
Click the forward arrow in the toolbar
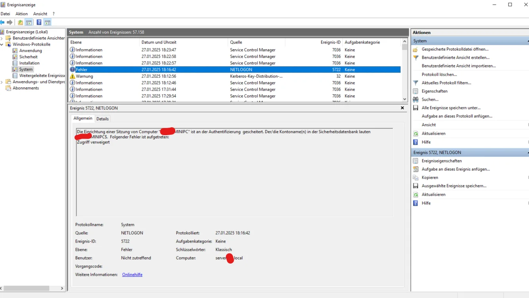10,22
